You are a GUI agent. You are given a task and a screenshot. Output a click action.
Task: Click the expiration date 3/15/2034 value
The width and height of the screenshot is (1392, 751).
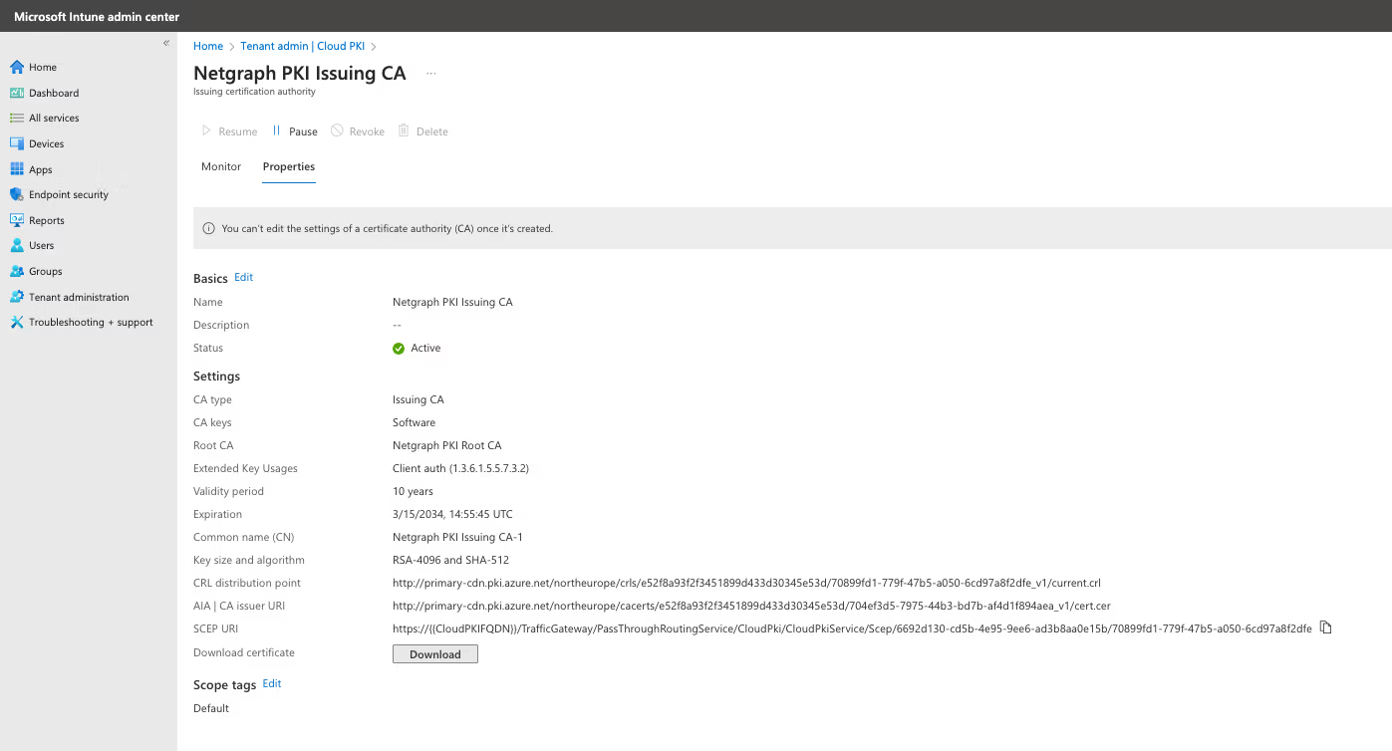tap(453, 514)
